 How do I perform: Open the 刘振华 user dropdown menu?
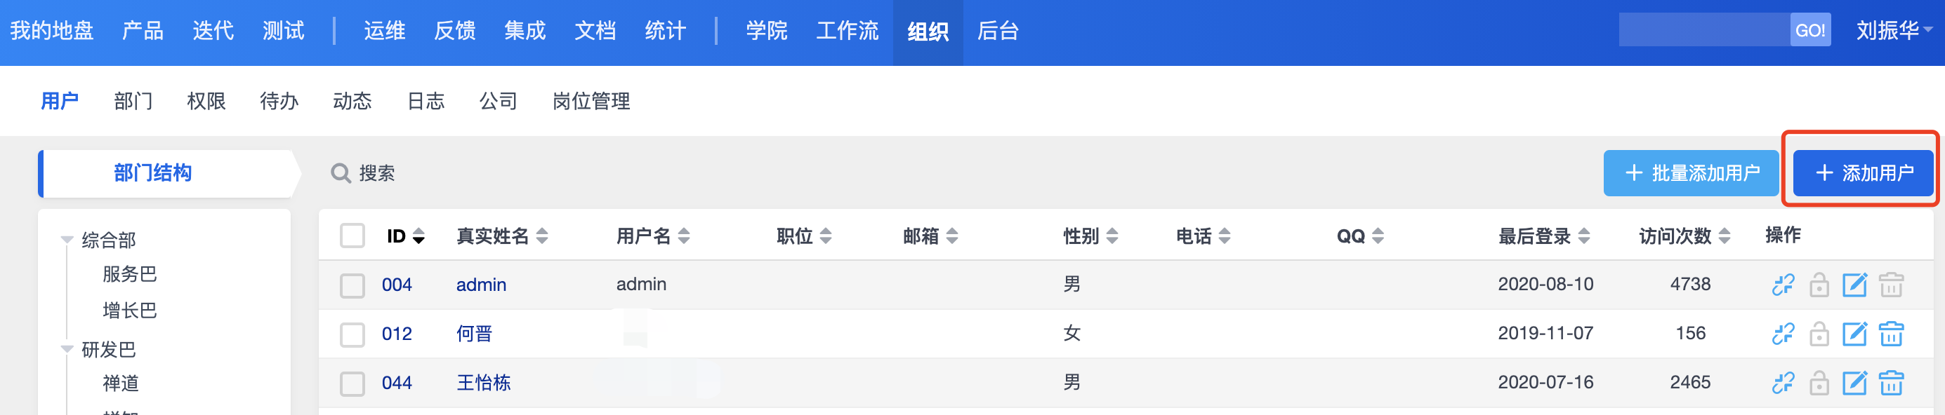point(1894,31)
